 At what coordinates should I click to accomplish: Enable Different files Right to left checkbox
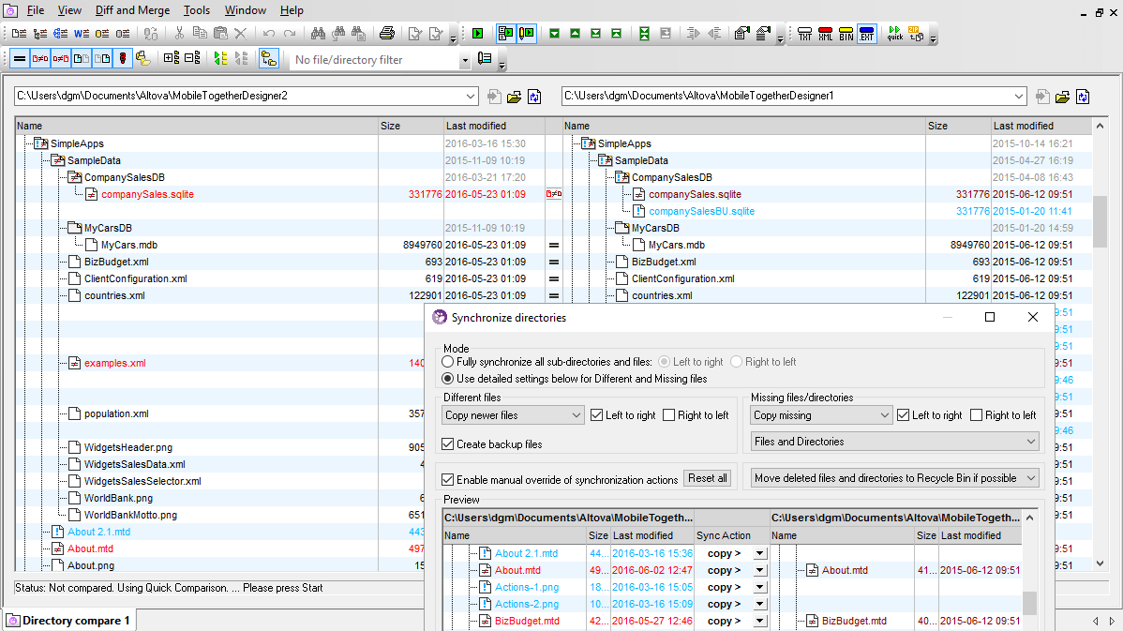point(669,414)
